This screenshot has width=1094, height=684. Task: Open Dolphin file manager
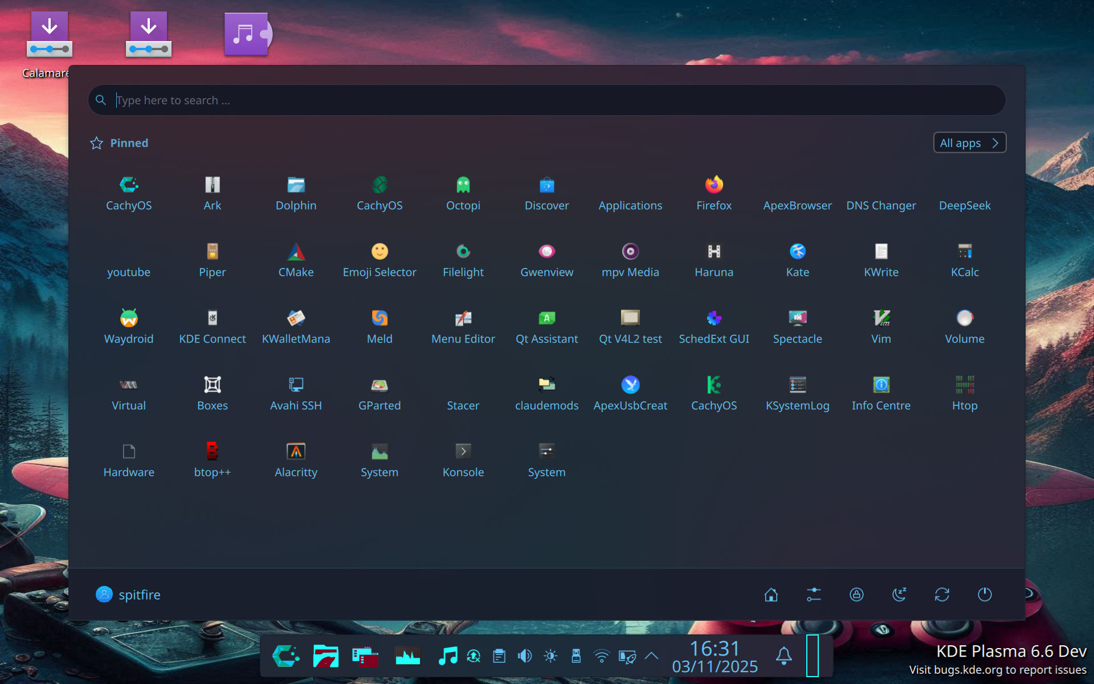(296, 194)
